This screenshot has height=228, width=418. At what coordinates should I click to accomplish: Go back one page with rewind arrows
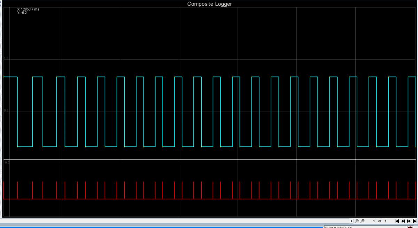[403, 221]
